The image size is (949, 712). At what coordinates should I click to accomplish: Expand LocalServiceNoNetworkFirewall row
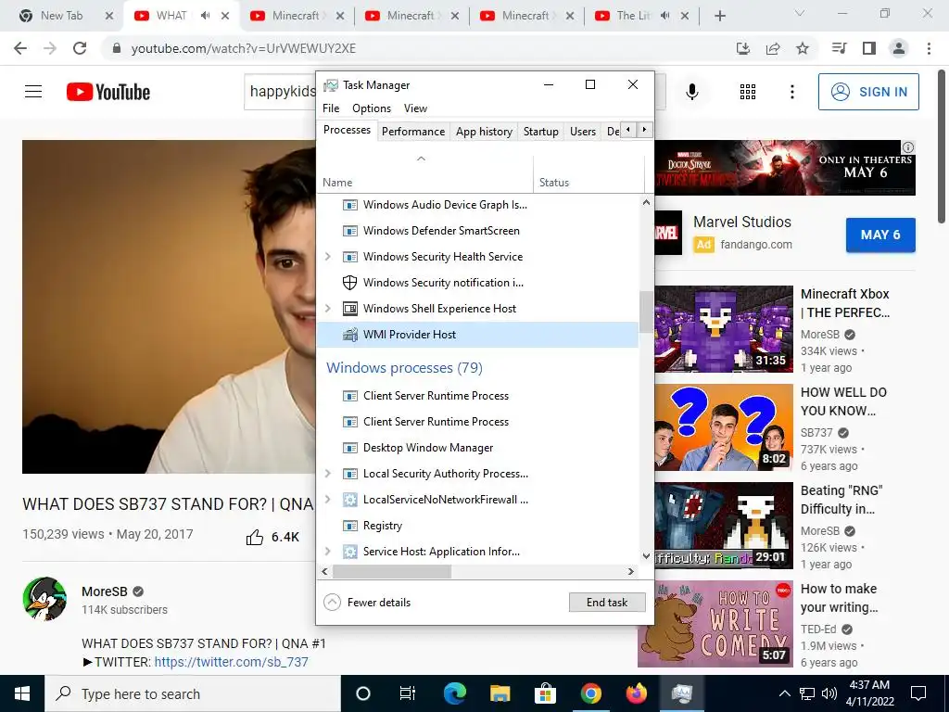tap(327, 500)
